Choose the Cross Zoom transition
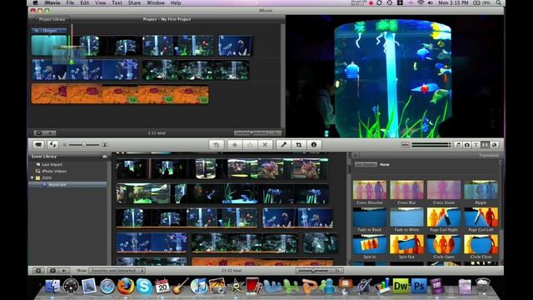This screenshot has height=300, width=533. point(444,192)
